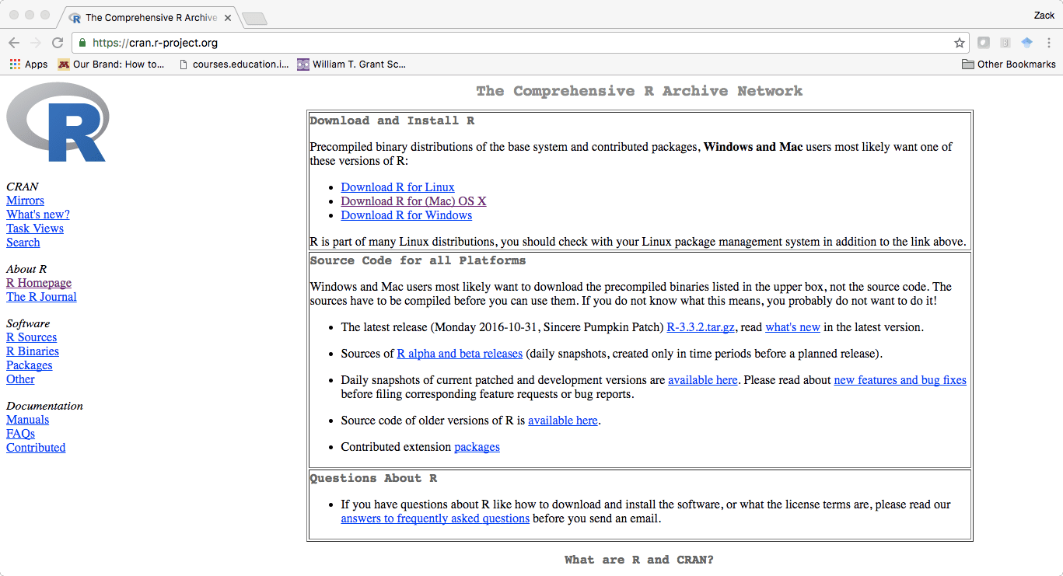Focus the address bar showing cran.r-project.org
Screen dimensions: 1063x576
521,43
